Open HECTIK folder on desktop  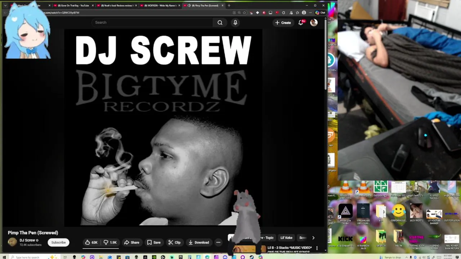click(398, 239)
